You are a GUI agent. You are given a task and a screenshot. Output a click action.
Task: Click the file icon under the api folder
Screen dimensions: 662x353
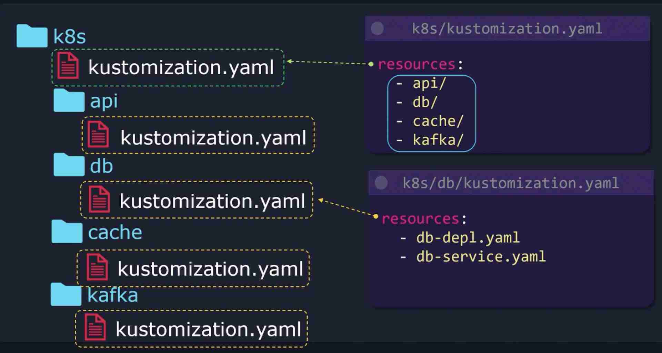pyautogui.click(x=98, y=134)
